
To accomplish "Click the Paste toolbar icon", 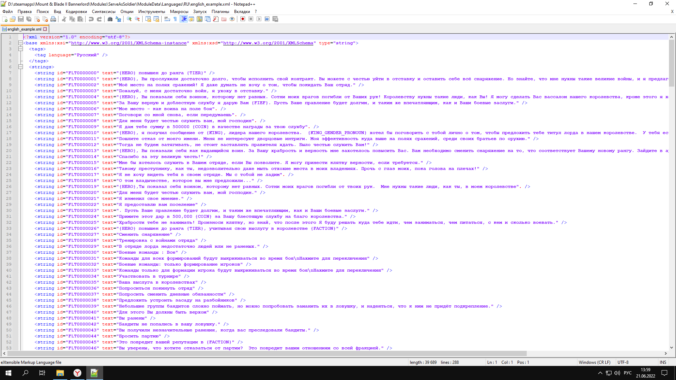I will point(80,19).
